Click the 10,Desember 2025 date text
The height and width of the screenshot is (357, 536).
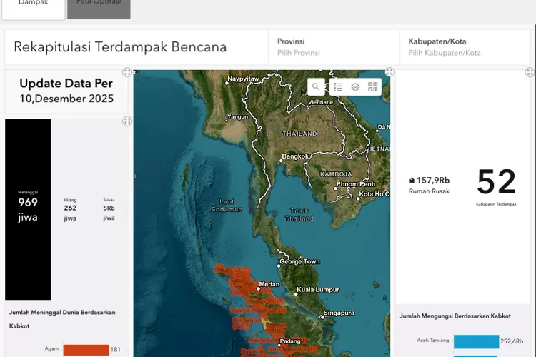[x=66, y=99]
